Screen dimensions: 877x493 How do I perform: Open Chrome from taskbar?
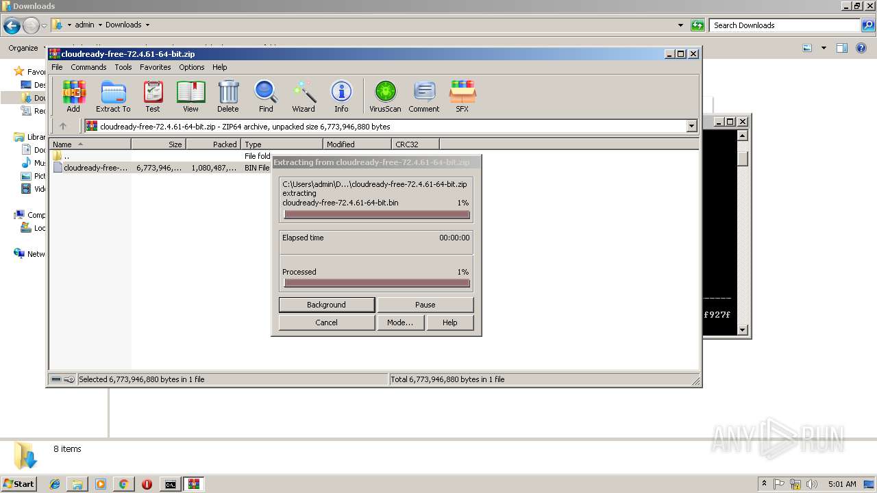(123, 484)
